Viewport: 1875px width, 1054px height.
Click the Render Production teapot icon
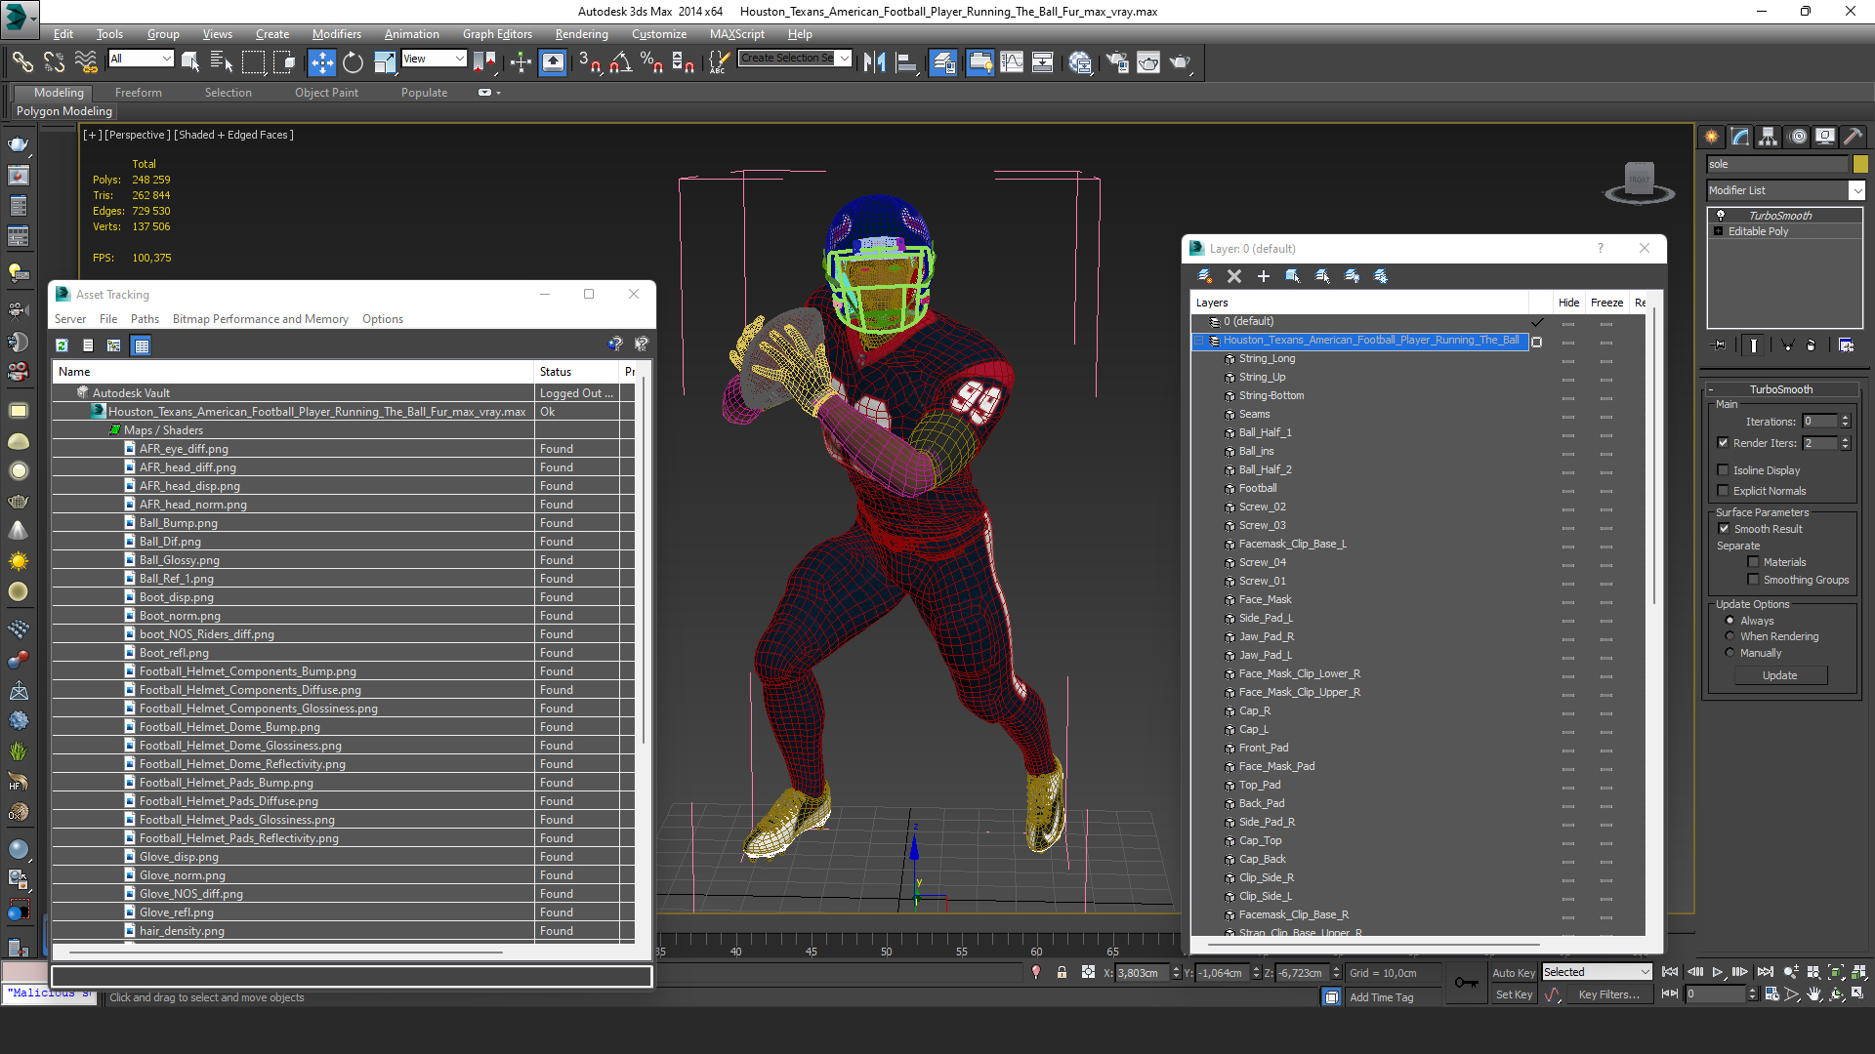click(1180, 62)
